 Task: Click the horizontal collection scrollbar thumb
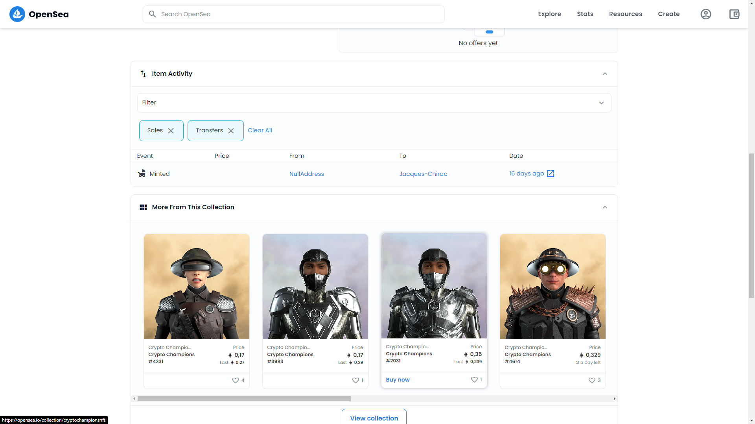click(244, 399)
